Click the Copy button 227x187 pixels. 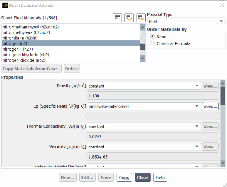click(124, 178)
